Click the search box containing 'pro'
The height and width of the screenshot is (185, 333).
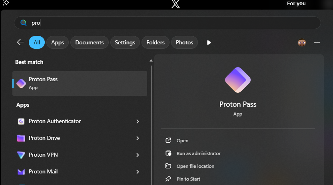(167, 23)
